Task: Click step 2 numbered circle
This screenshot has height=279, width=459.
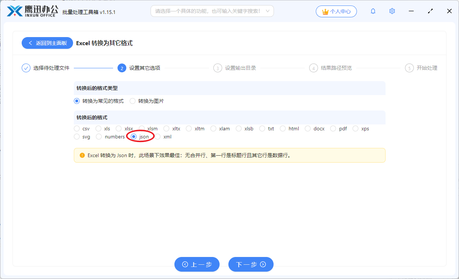Action: tap(122, 68)
